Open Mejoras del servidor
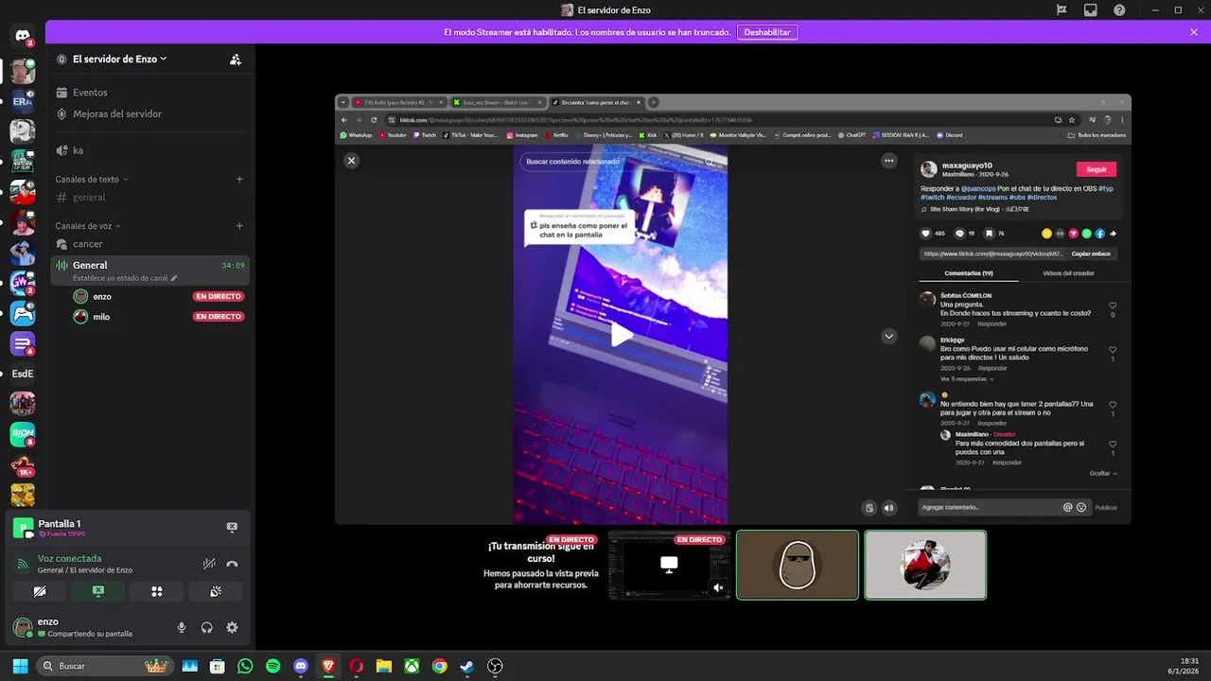 point(149,113)
